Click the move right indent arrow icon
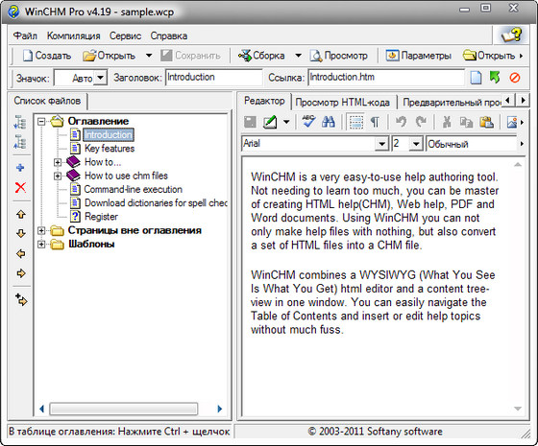Viewport: 538px width, 446px height. click(x=21, y=273)
